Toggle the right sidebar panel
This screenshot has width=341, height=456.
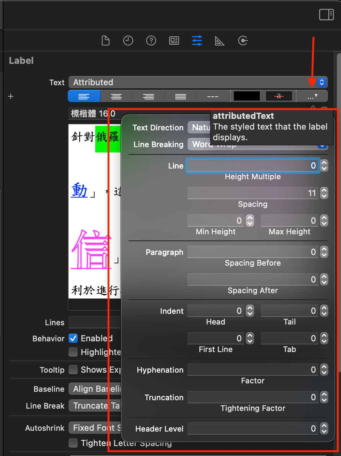[x=326, y=15]
